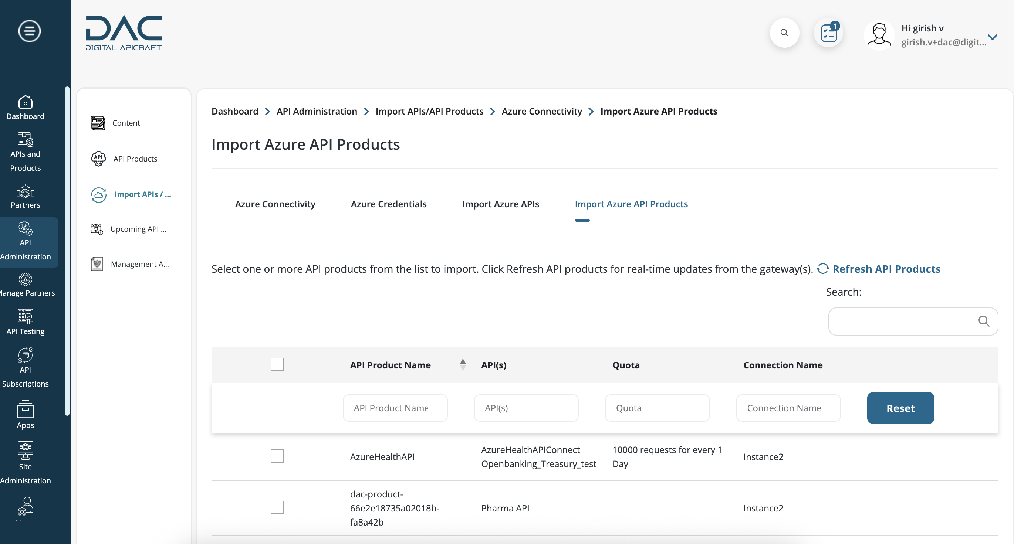Click Import APIs/API Products breadcrumb
The width and height of the screenshot is (1014, 544).
[x=429, y=111]
